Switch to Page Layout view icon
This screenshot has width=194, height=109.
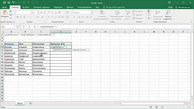tap(156, 107)
